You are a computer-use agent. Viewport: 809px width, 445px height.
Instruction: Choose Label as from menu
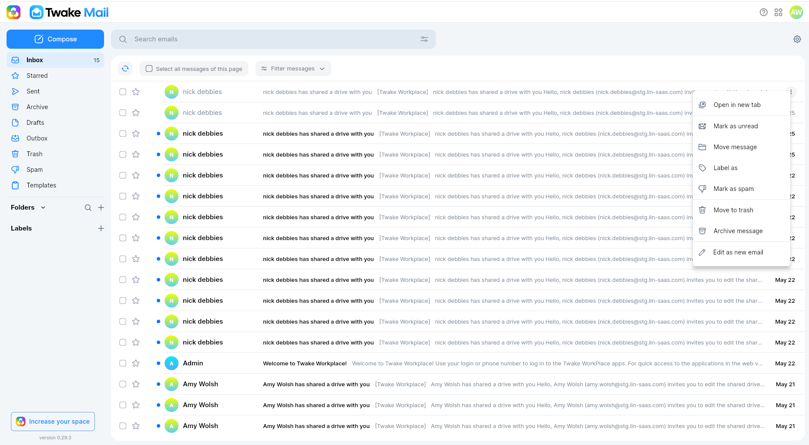tap(742, 168)
